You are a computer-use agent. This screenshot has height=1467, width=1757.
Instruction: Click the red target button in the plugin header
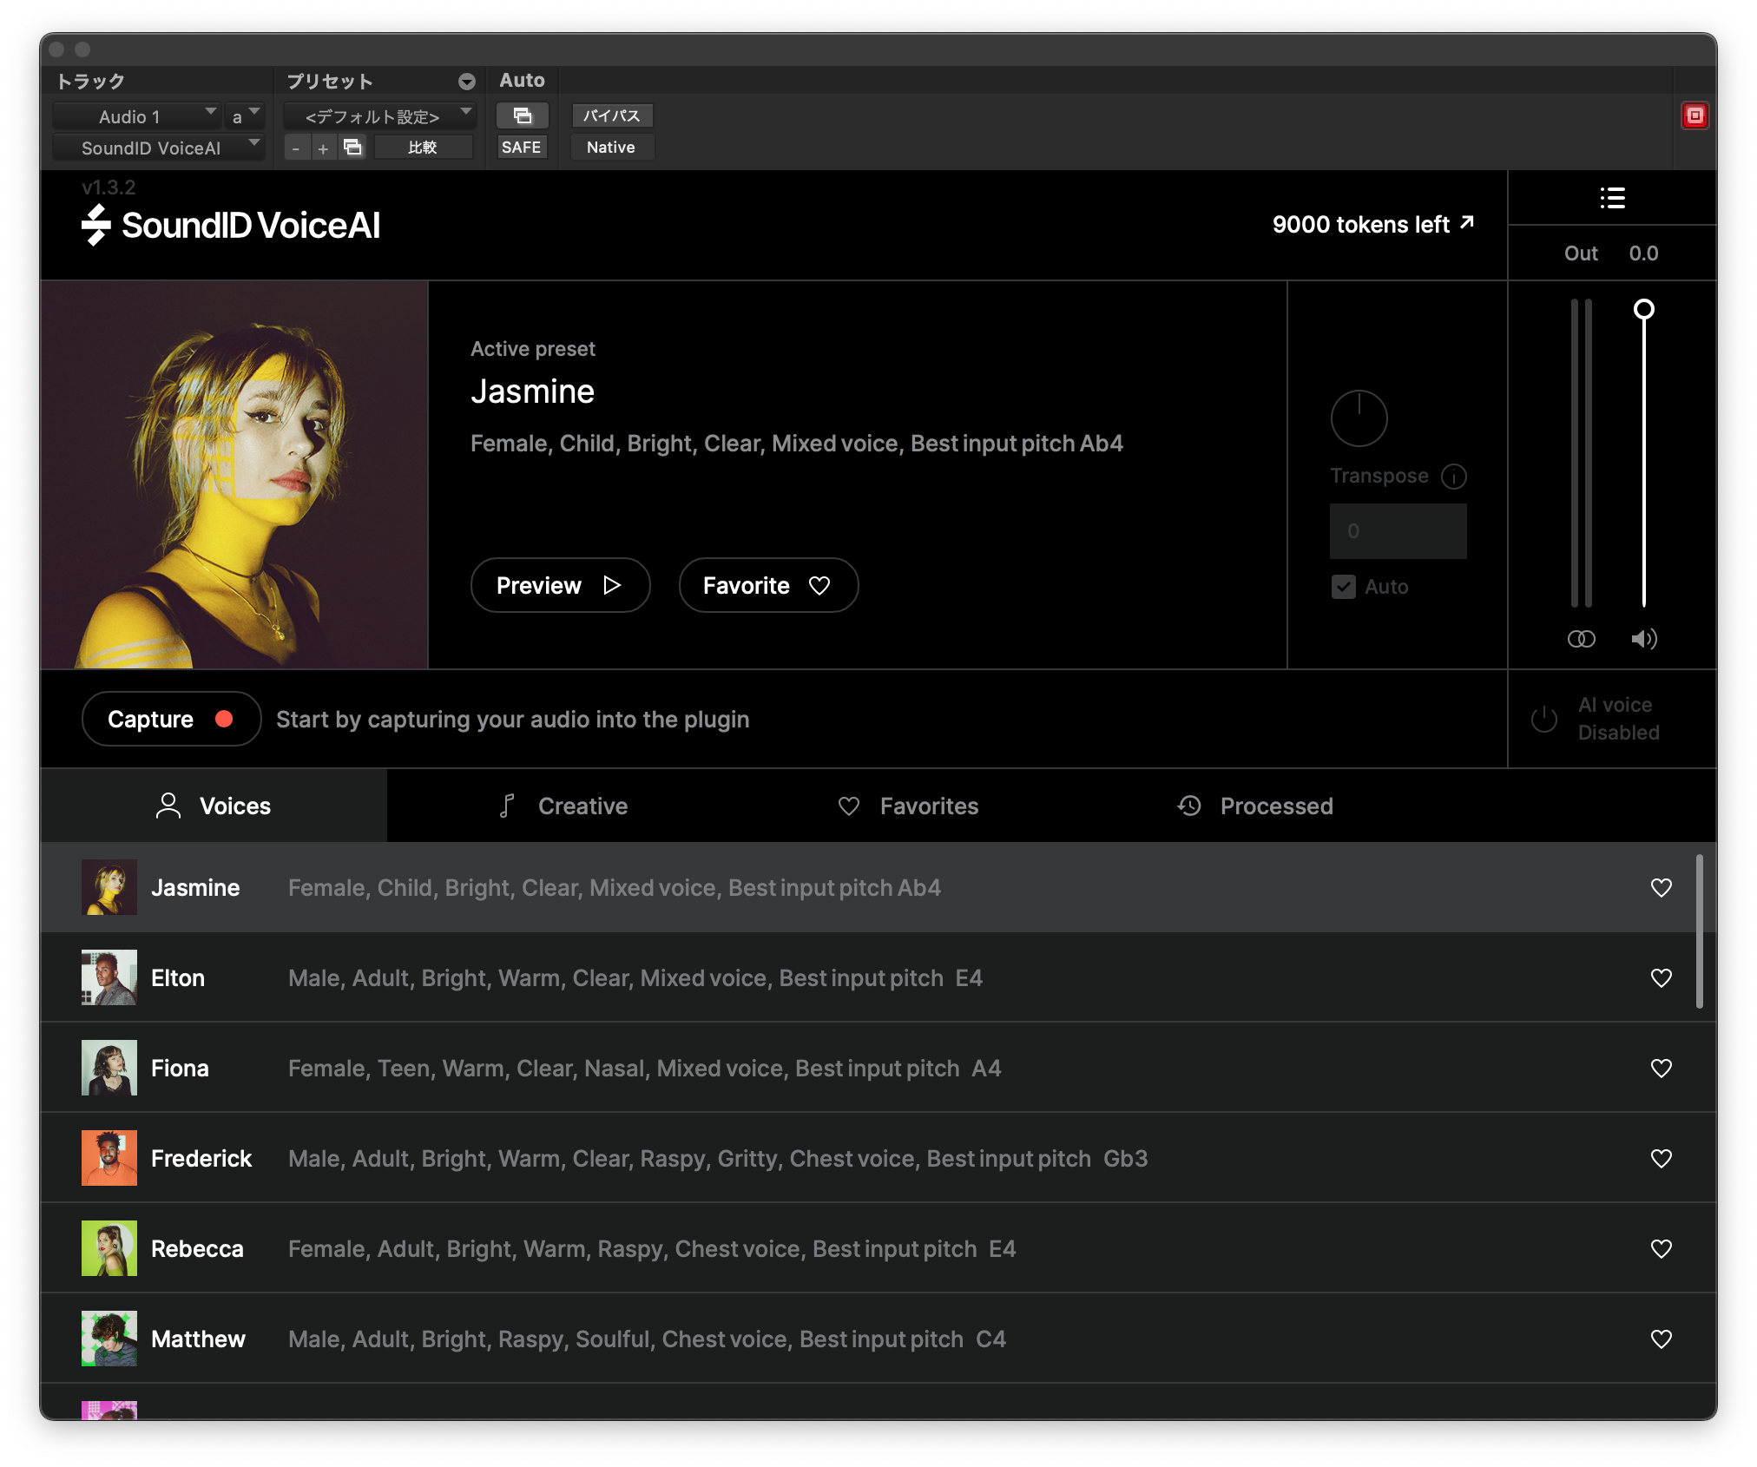coord(1694,115)
